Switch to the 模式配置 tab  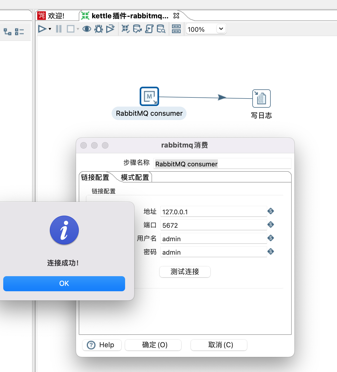click(135, 177)
